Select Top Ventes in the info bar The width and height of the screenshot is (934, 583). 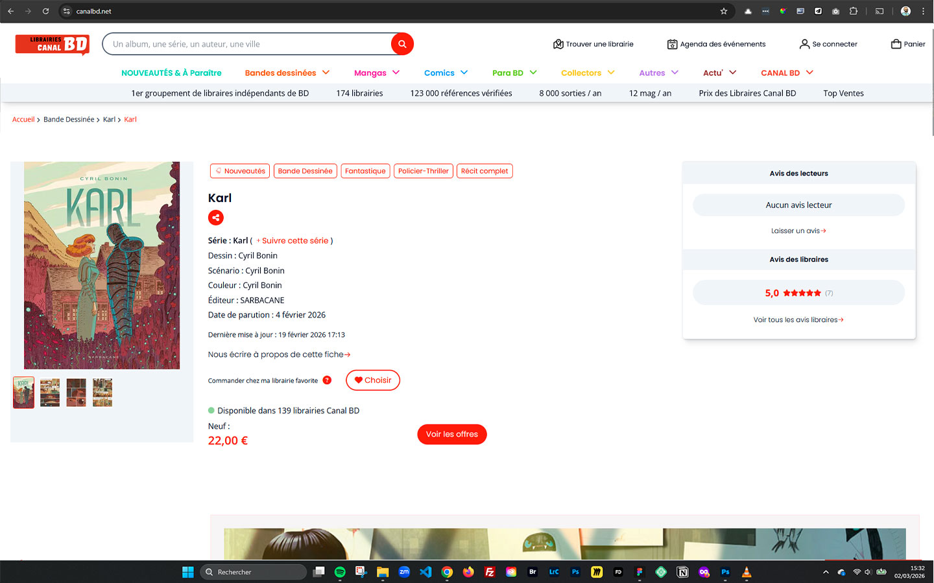843,93
